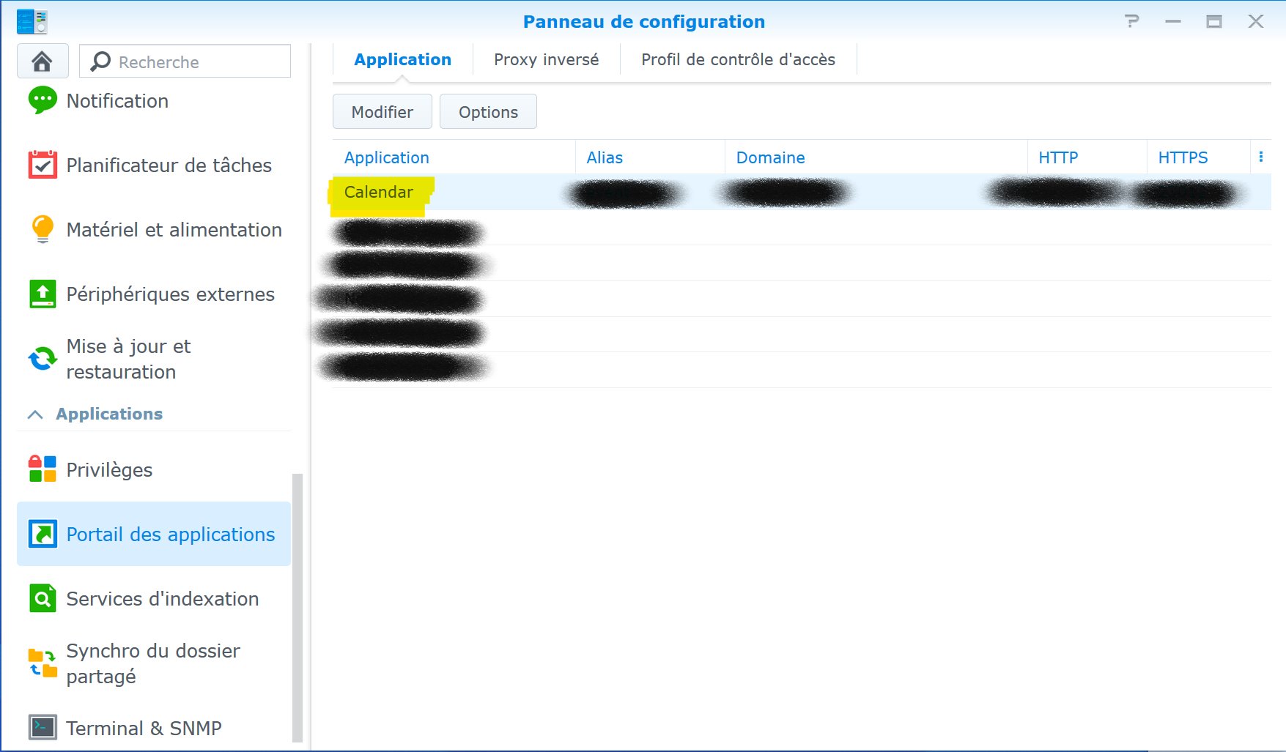
Task: Minimize the Panneau de configuration window
Action: point(1173,21)
